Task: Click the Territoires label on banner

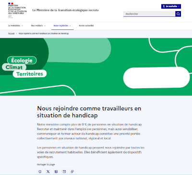Action: pyautogui.click(x=30, y=74)
